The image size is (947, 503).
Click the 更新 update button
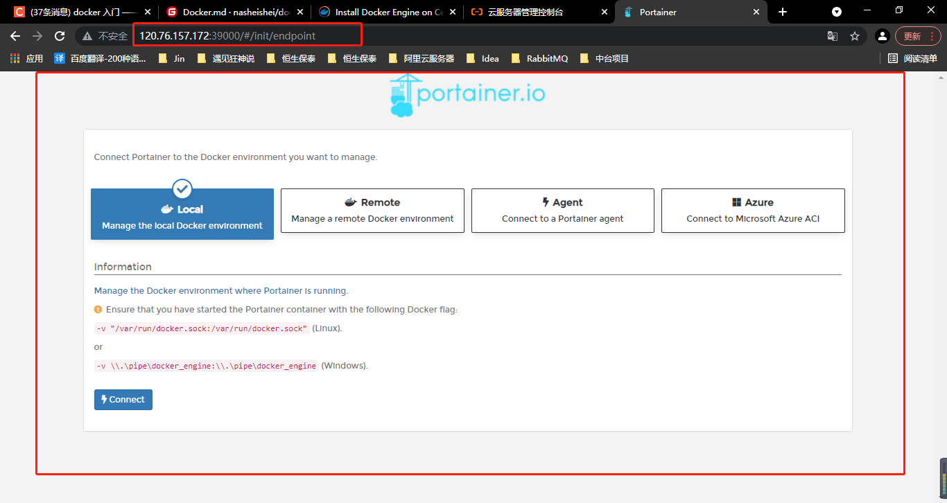(x=917, y=36)
